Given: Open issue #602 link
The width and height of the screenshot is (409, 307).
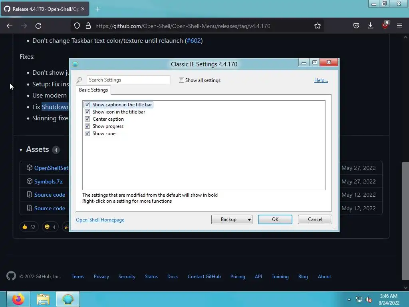Looking at the screenshot, I should [194, 41].
